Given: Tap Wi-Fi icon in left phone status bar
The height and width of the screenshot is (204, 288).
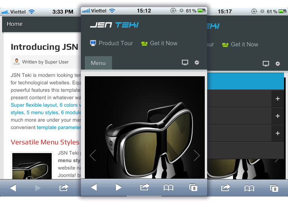Looking at the screenshot, I should tap(32, 12).
